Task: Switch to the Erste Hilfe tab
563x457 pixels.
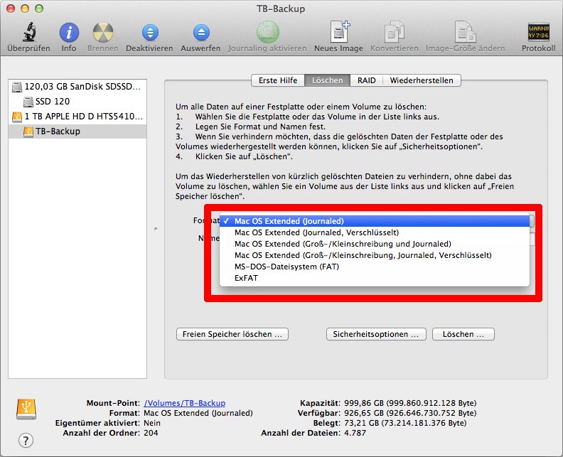Action: pos(278,80)
